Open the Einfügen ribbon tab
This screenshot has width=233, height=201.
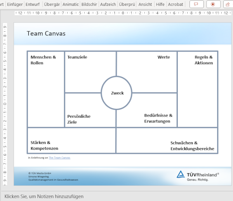(x=15, y=4)
